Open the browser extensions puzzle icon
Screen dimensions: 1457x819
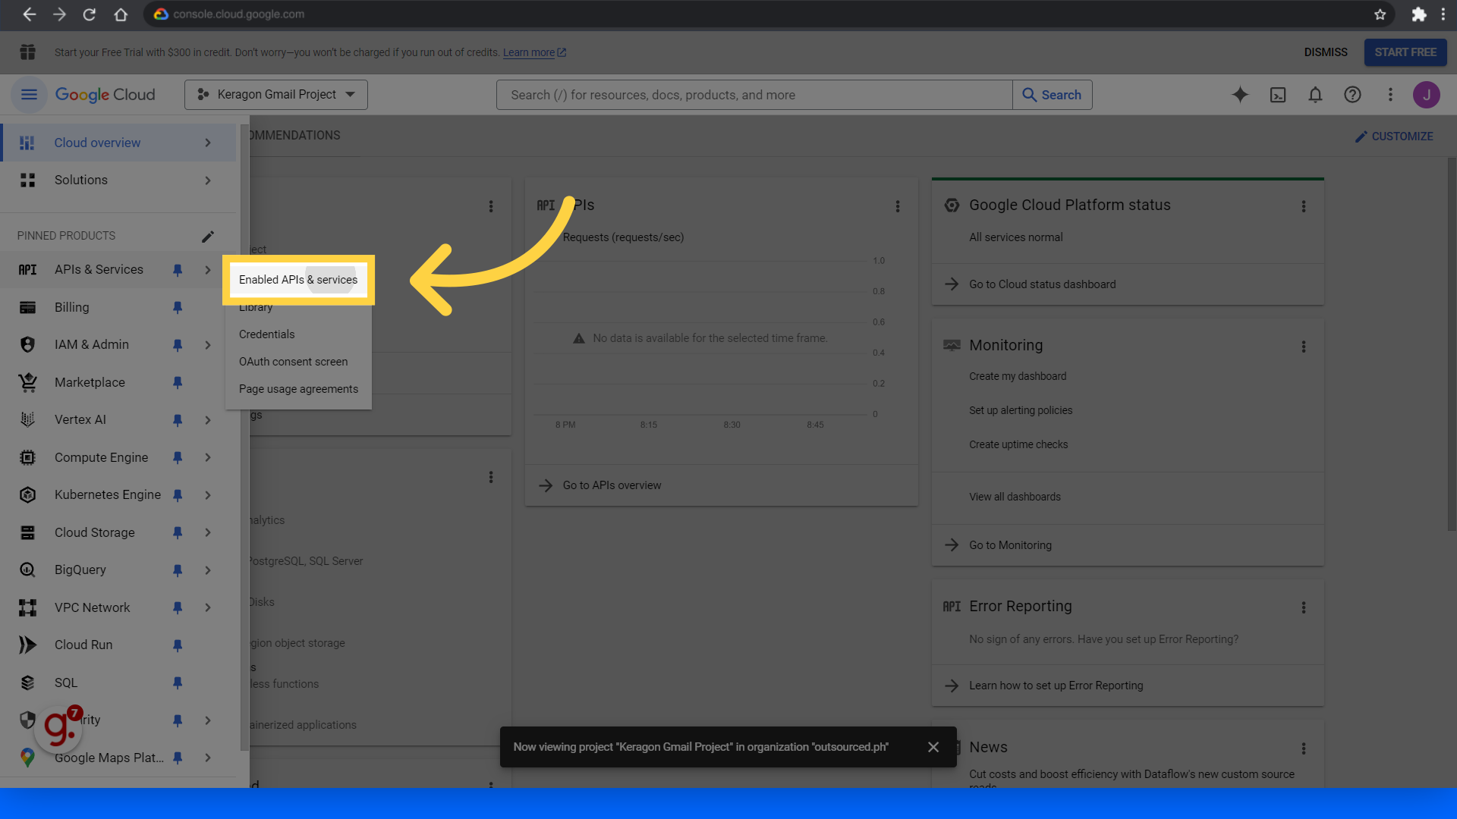tap(1418, 14)
